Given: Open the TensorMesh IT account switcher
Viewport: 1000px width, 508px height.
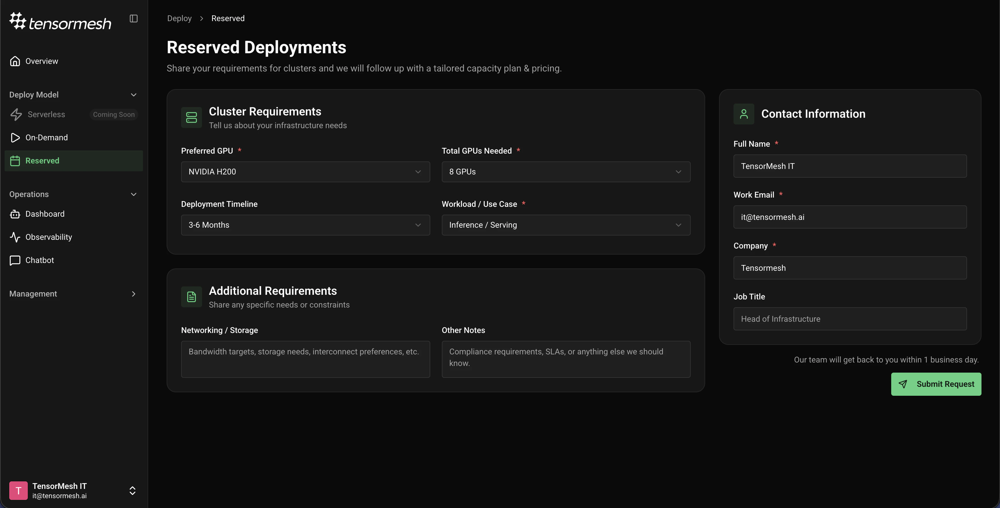Looking at the screenshot, I should click(132, 491).
